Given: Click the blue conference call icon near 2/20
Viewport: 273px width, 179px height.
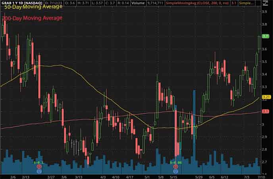Looking at the screenshot, I should click(39, 171).
